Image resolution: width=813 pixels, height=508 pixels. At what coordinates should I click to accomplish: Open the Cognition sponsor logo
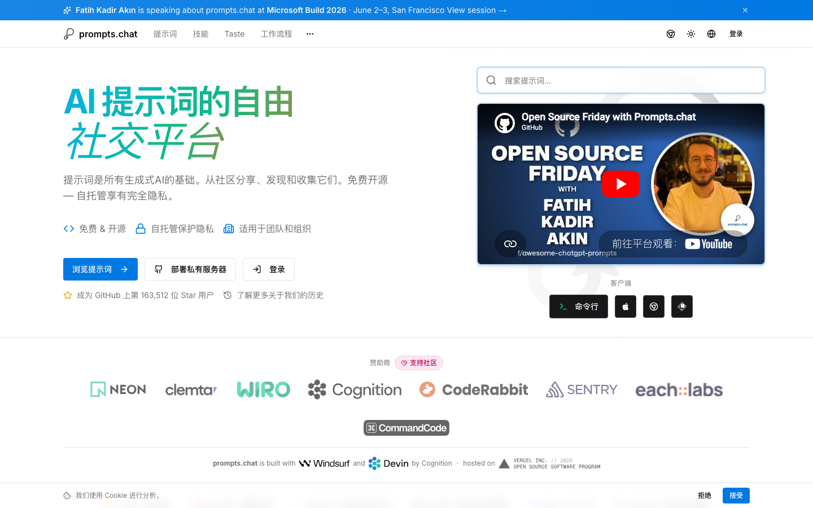click(355, 389)
